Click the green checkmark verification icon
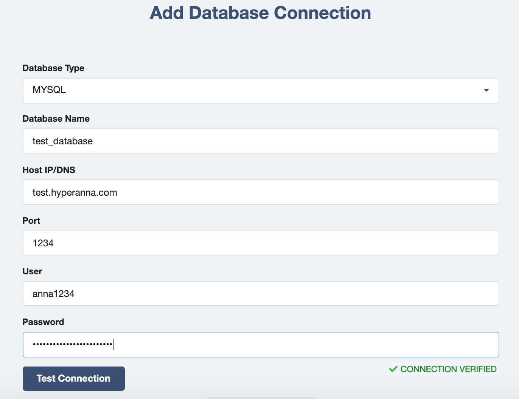 coord(394,369)
